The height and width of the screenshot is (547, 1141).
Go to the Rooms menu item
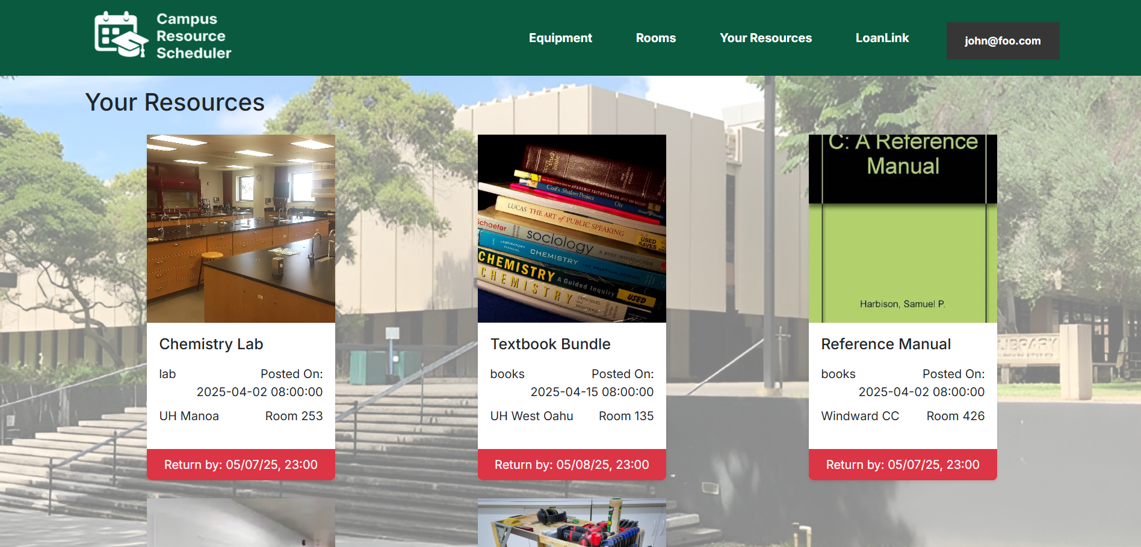655,38
